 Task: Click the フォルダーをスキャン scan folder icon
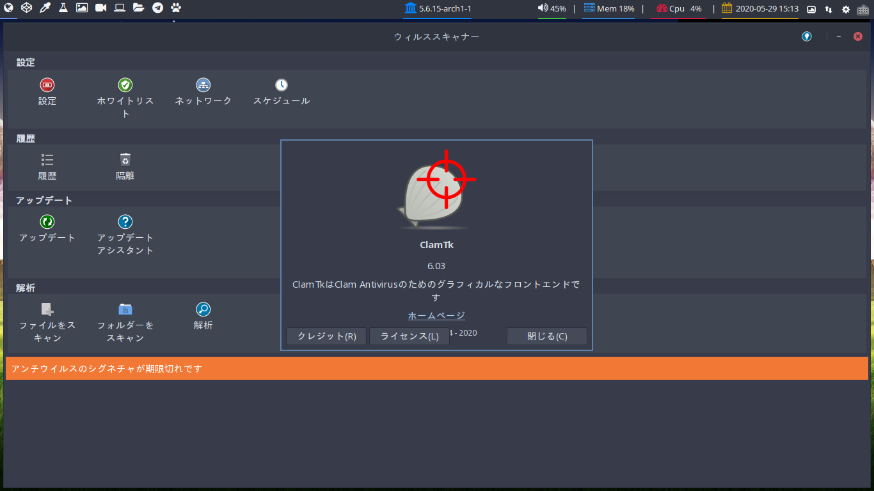click(x=125, y=309)
